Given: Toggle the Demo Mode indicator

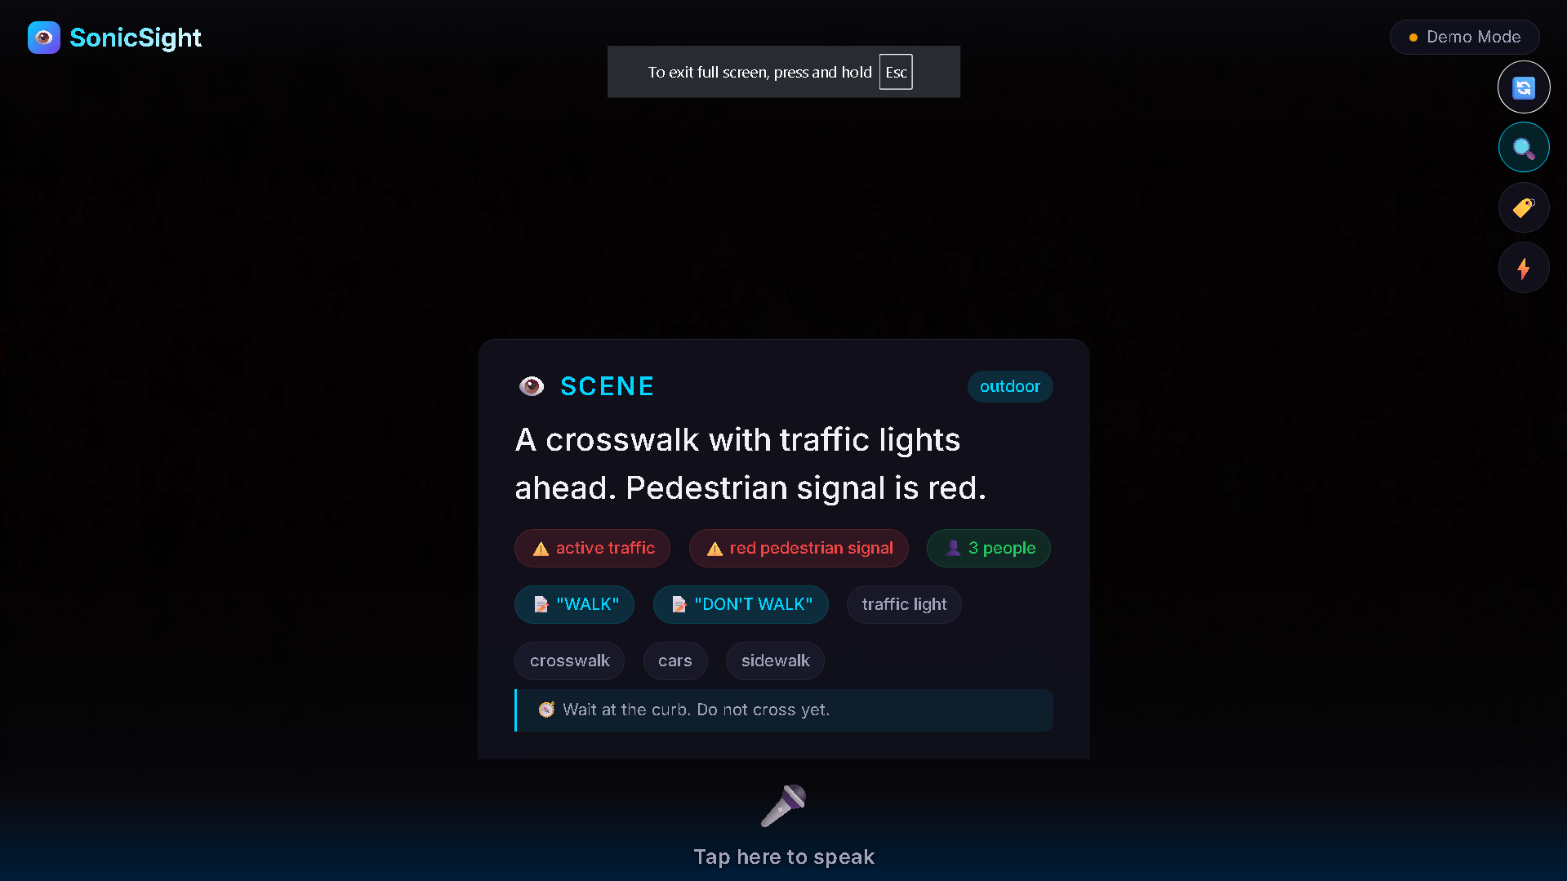Looking at the screenshot, I should [x=1465, y=37].
